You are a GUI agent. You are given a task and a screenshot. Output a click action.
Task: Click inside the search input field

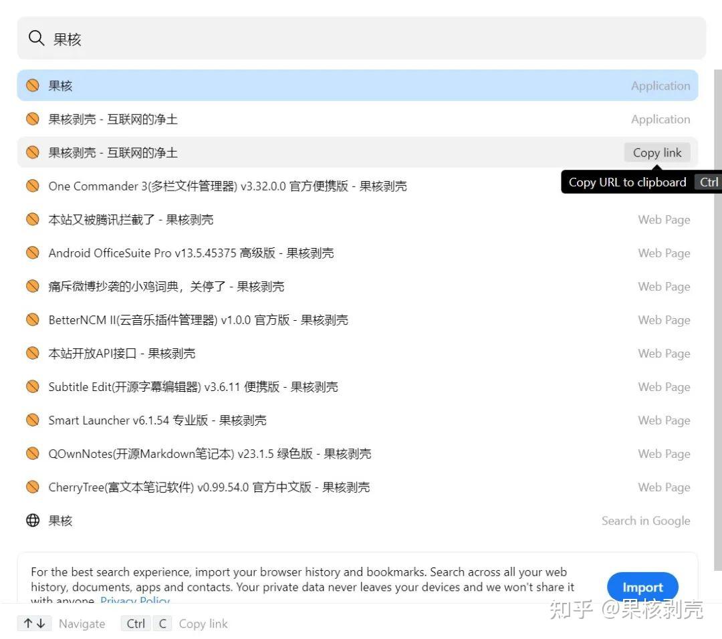pyautogui.click(x=267, y=38)
